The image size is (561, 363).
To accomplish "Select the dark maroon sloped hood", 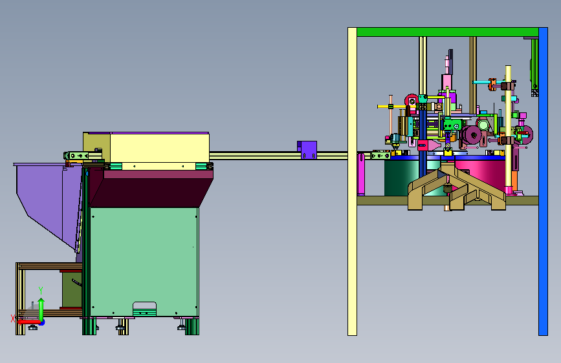I will click(150, 189).
